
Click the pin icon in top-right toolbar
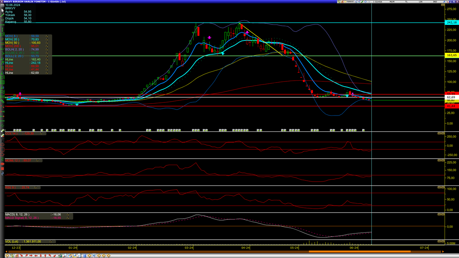(x=444, y=2)
